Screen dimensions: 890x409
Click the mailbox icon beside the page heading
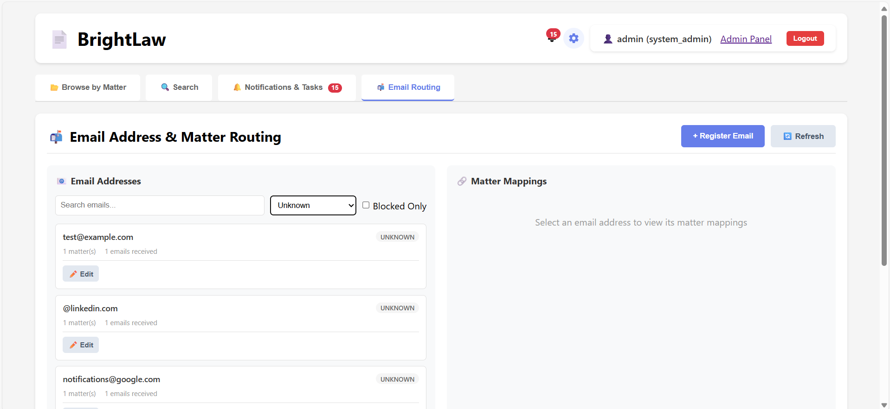pos(57,137)
